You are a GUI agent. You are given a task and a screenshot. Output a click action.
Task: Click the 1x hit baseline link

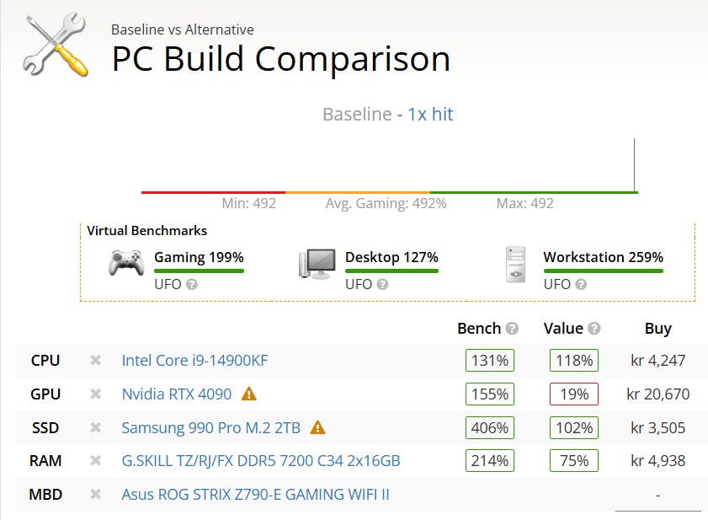point(430,115)
